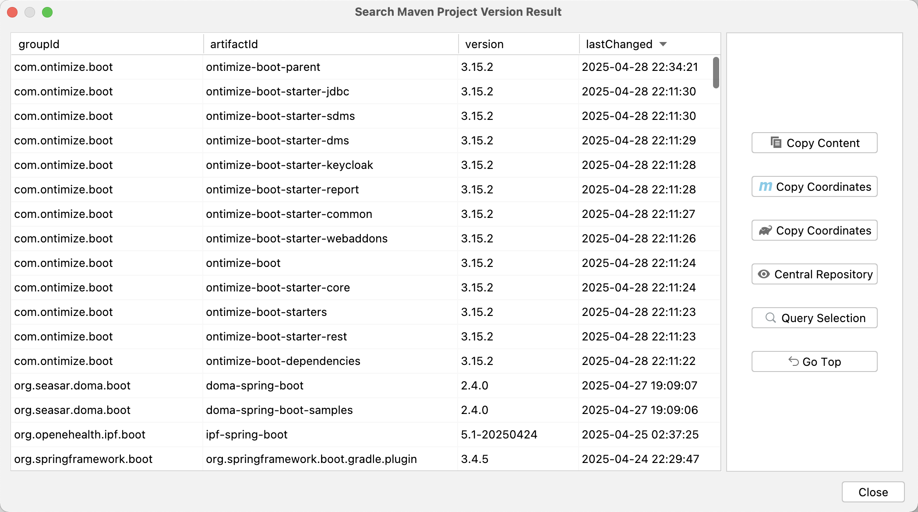Click the Gradle elephant Copy Coordinates button
The width and height of the screenshot is (918, 512).
814,230
